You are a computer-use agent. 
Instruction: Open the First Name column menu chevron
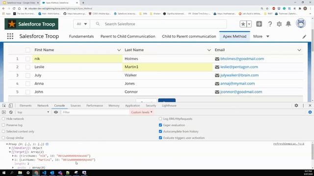(x=119, y=50)
